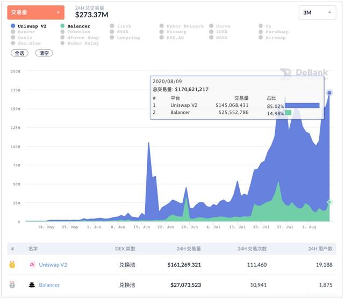
Task: Click the 27. Jul axis label
Action: 285,227
